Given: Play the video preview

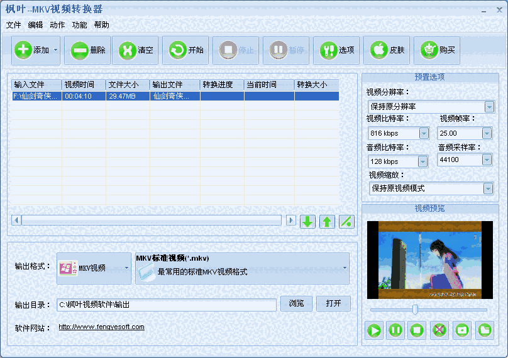Looking at the screenshot, I should [x=374, y=330].
